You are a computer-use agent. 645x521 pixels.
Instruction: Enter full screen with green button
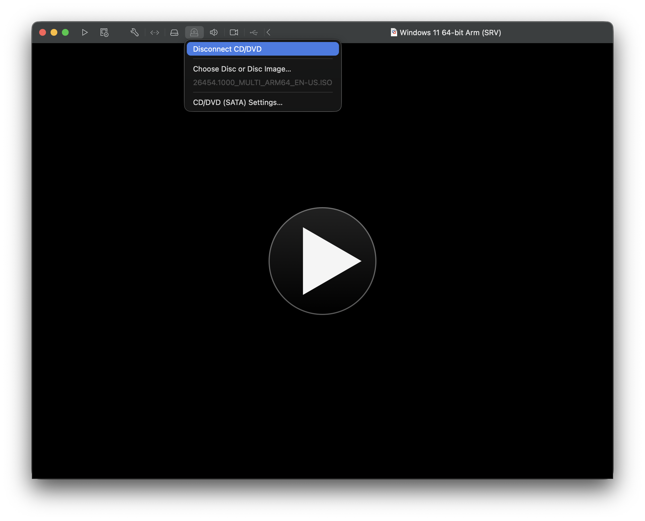click(x=65, y=32)
